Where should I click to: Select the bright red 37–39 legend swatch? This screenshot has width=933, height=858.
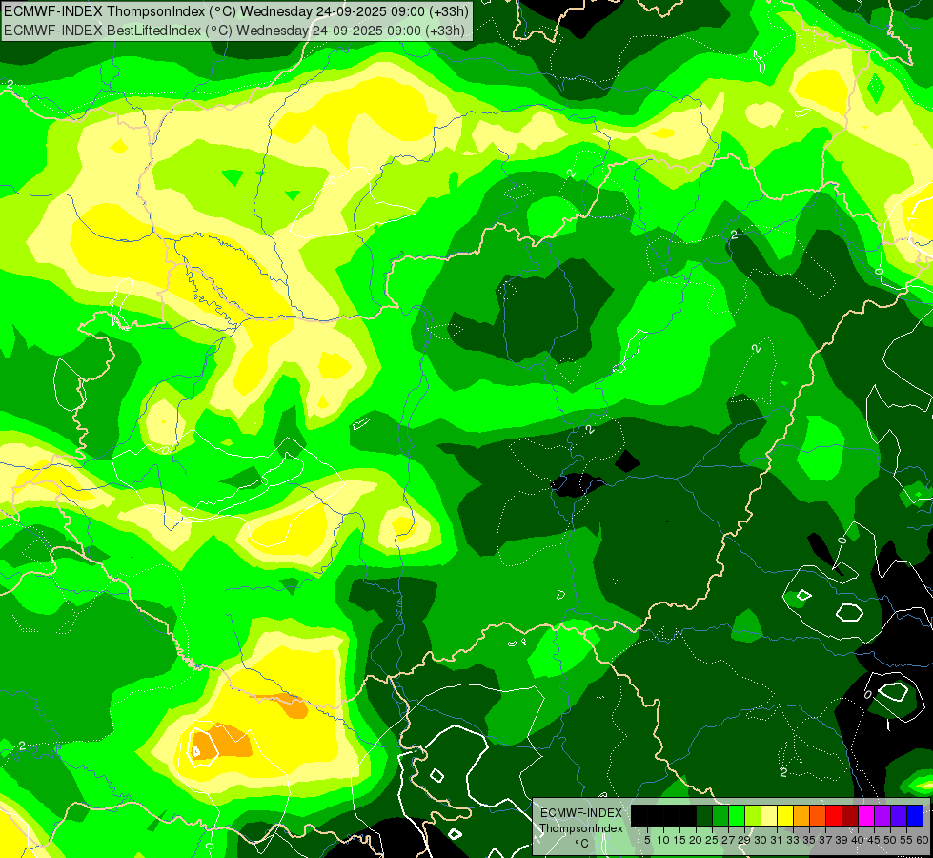pyautogui.click(x=834, y=815)
